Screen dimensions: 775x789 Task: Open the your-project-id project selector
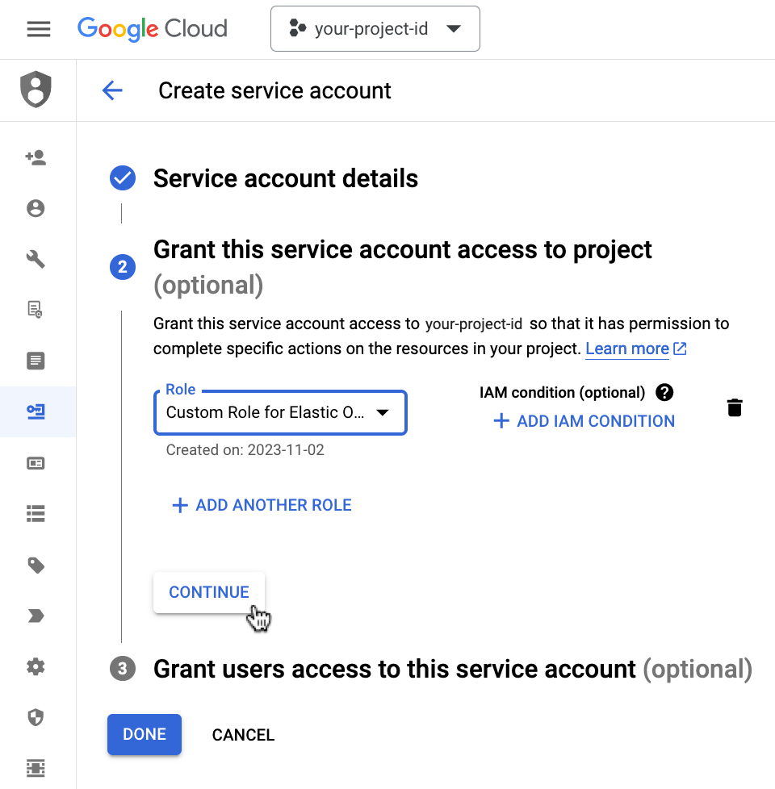(x=375, y=29)
